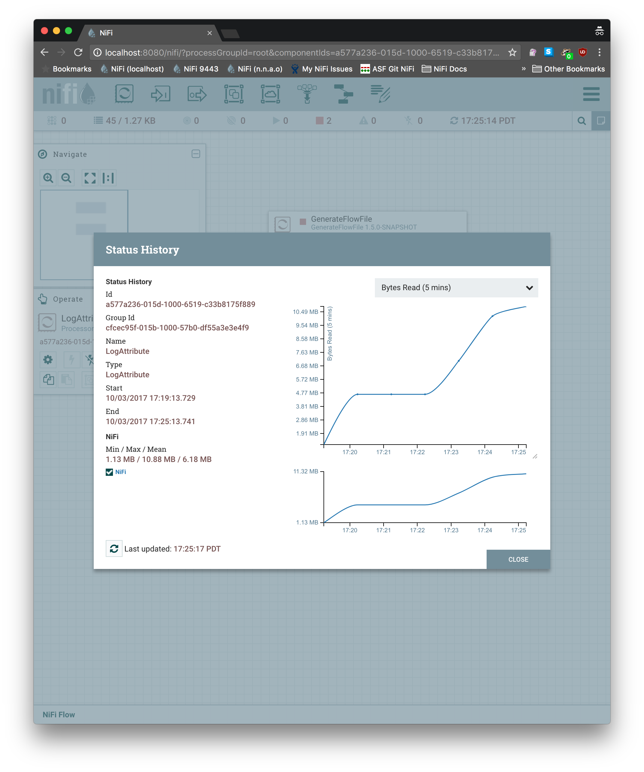Refresh the status history with refresh icon

[x=114, y=549]
